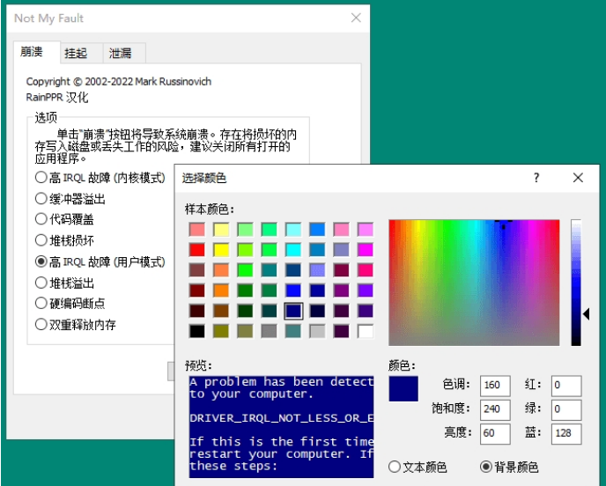Switch to the 挂起 tab
606x486 pixels.
coord(81,53)
